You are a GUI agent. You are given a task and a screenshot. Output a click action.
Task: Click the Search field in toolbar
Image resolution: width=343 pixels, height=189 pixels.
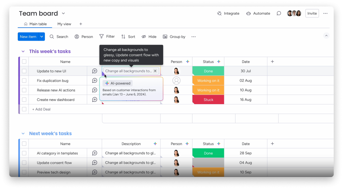pos(59,37)
